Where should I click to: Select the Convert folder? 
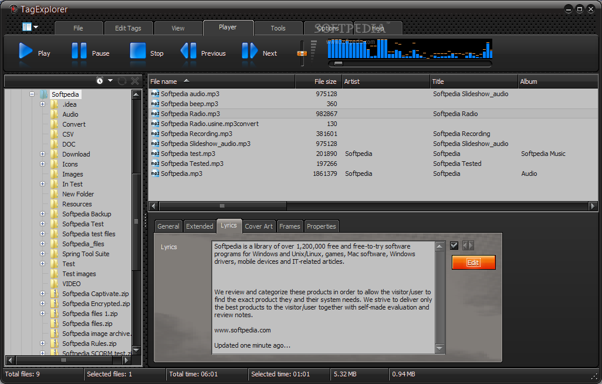(x=74, y=124)
